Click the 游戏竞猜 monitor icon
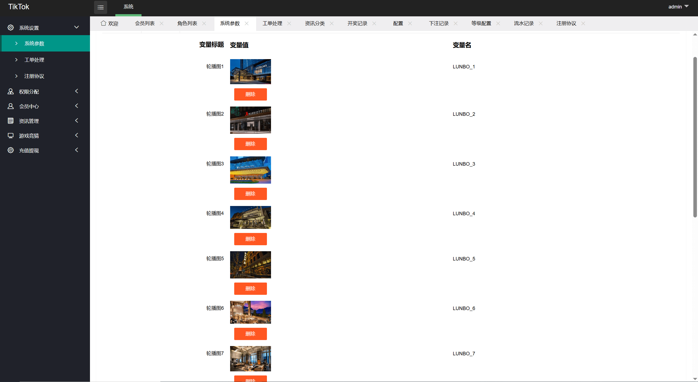Image resolution: width=698 pixels, height=382 pixels. 11,136
